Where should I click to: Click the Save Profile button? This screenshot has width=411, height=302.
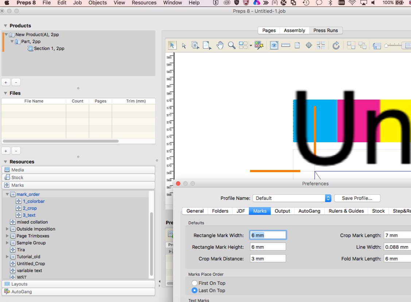(x=357, y=198)
